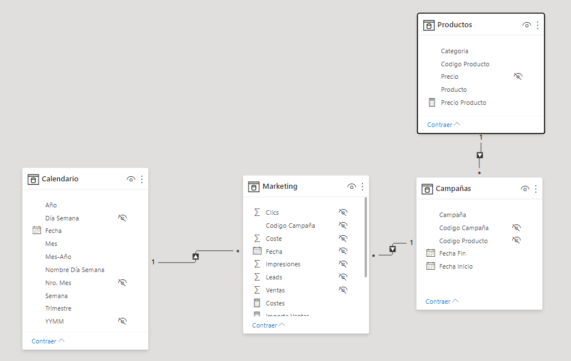The height and width of the screenshot is (361, 571).
Task: Click calculator icon beside Precio Producto
Action: (x=432, y=103)
